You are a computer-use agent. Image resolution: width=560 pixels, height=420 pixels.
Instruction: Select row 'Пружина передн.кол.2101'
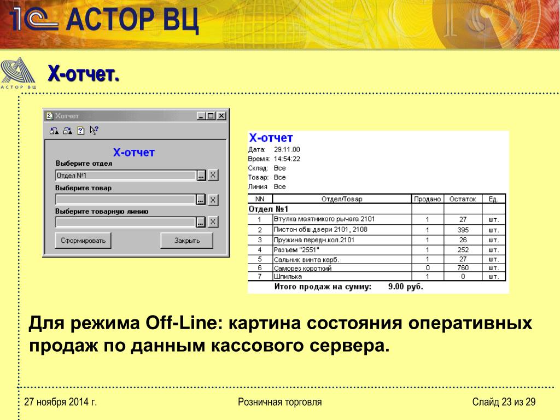pos(376,240)
